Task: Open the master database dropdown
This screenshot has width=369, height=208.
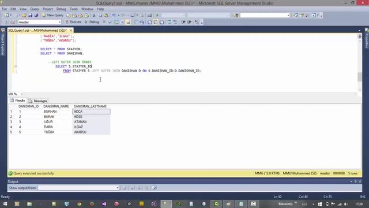Action: pos(59,22)
